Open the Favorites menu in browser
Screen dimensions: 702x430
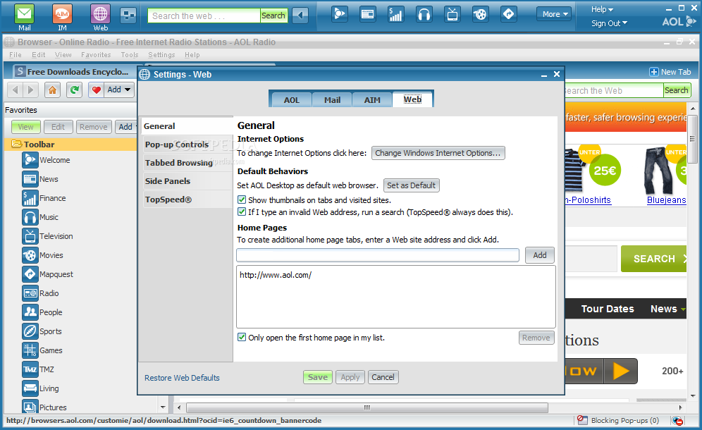click(x=96, y=55)
